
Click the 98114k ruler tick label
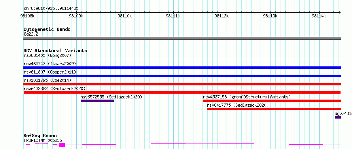pyautogui.click(x=319, y=16)
